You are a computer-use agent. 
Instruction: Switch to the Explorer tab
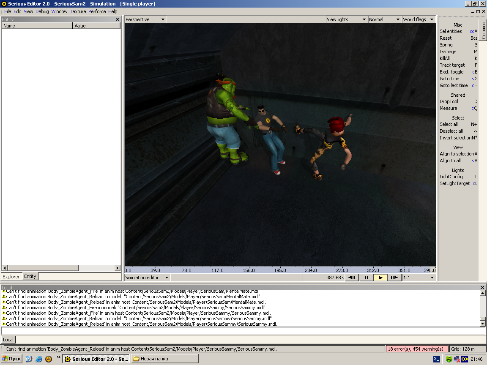[x=11, y=277]
